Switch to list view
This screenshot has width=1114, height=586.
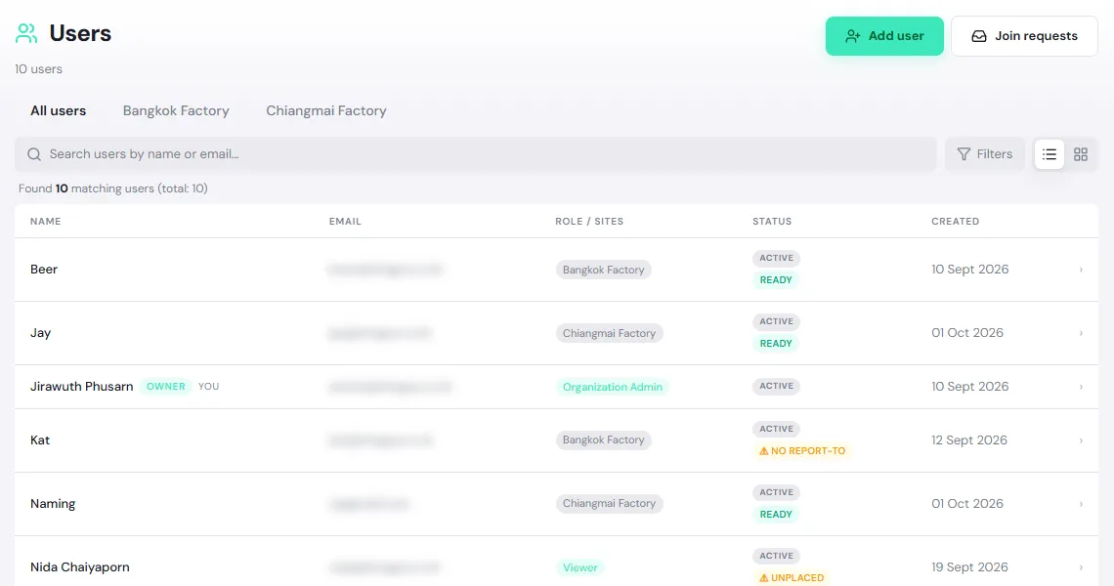1050,154
